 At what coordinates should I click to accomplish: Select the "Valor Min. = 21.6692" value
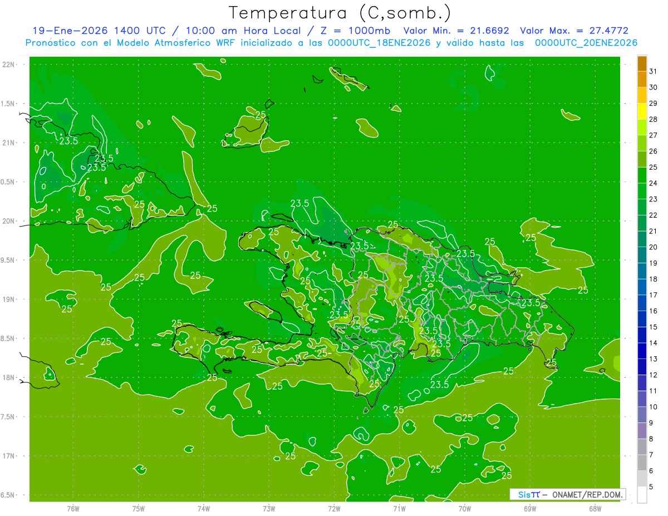456,31
